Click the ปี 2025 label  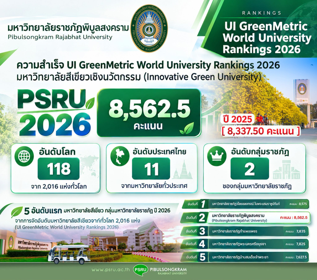[238, 120]
